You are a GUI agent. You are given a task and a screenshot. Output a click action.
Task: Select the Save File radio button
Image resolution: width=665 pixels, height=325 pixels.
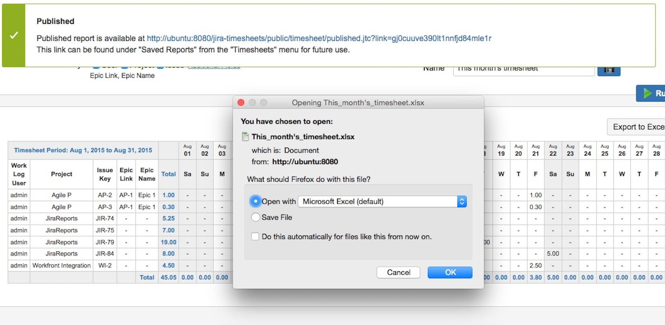255,217
